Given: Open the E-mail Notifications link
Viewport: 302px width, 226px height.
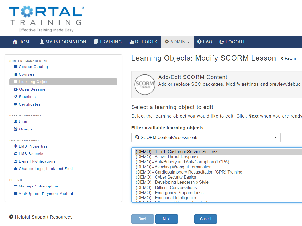Looking at the screenshot, I should point(37,161).
